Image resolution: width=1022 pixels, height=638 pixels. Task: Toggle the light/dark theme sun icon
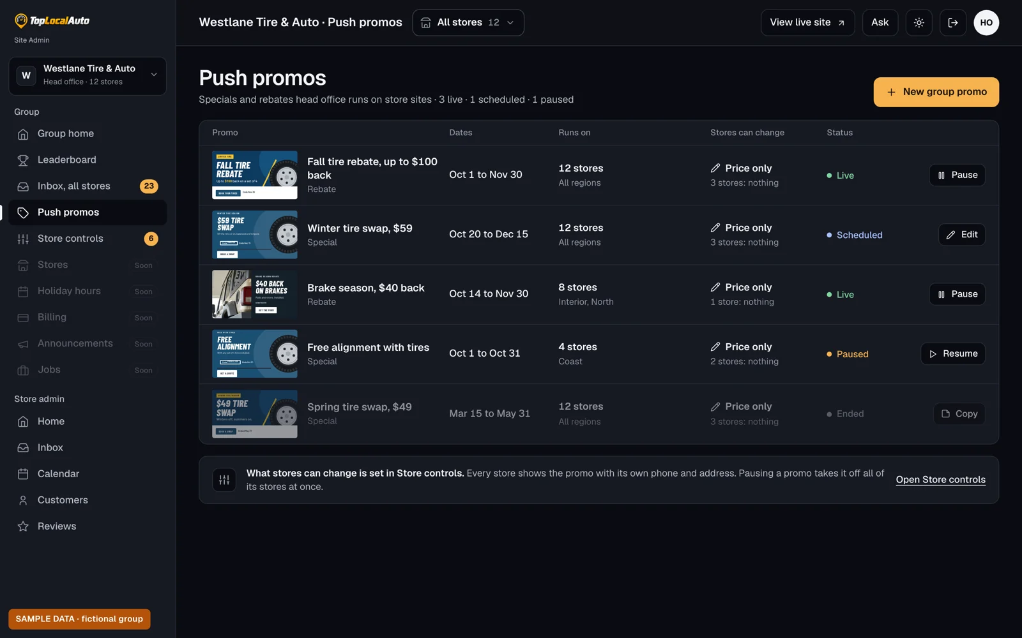click(919, 22)
